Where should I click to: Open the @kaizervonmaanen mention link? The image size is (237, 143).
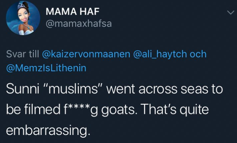[86, 54]
